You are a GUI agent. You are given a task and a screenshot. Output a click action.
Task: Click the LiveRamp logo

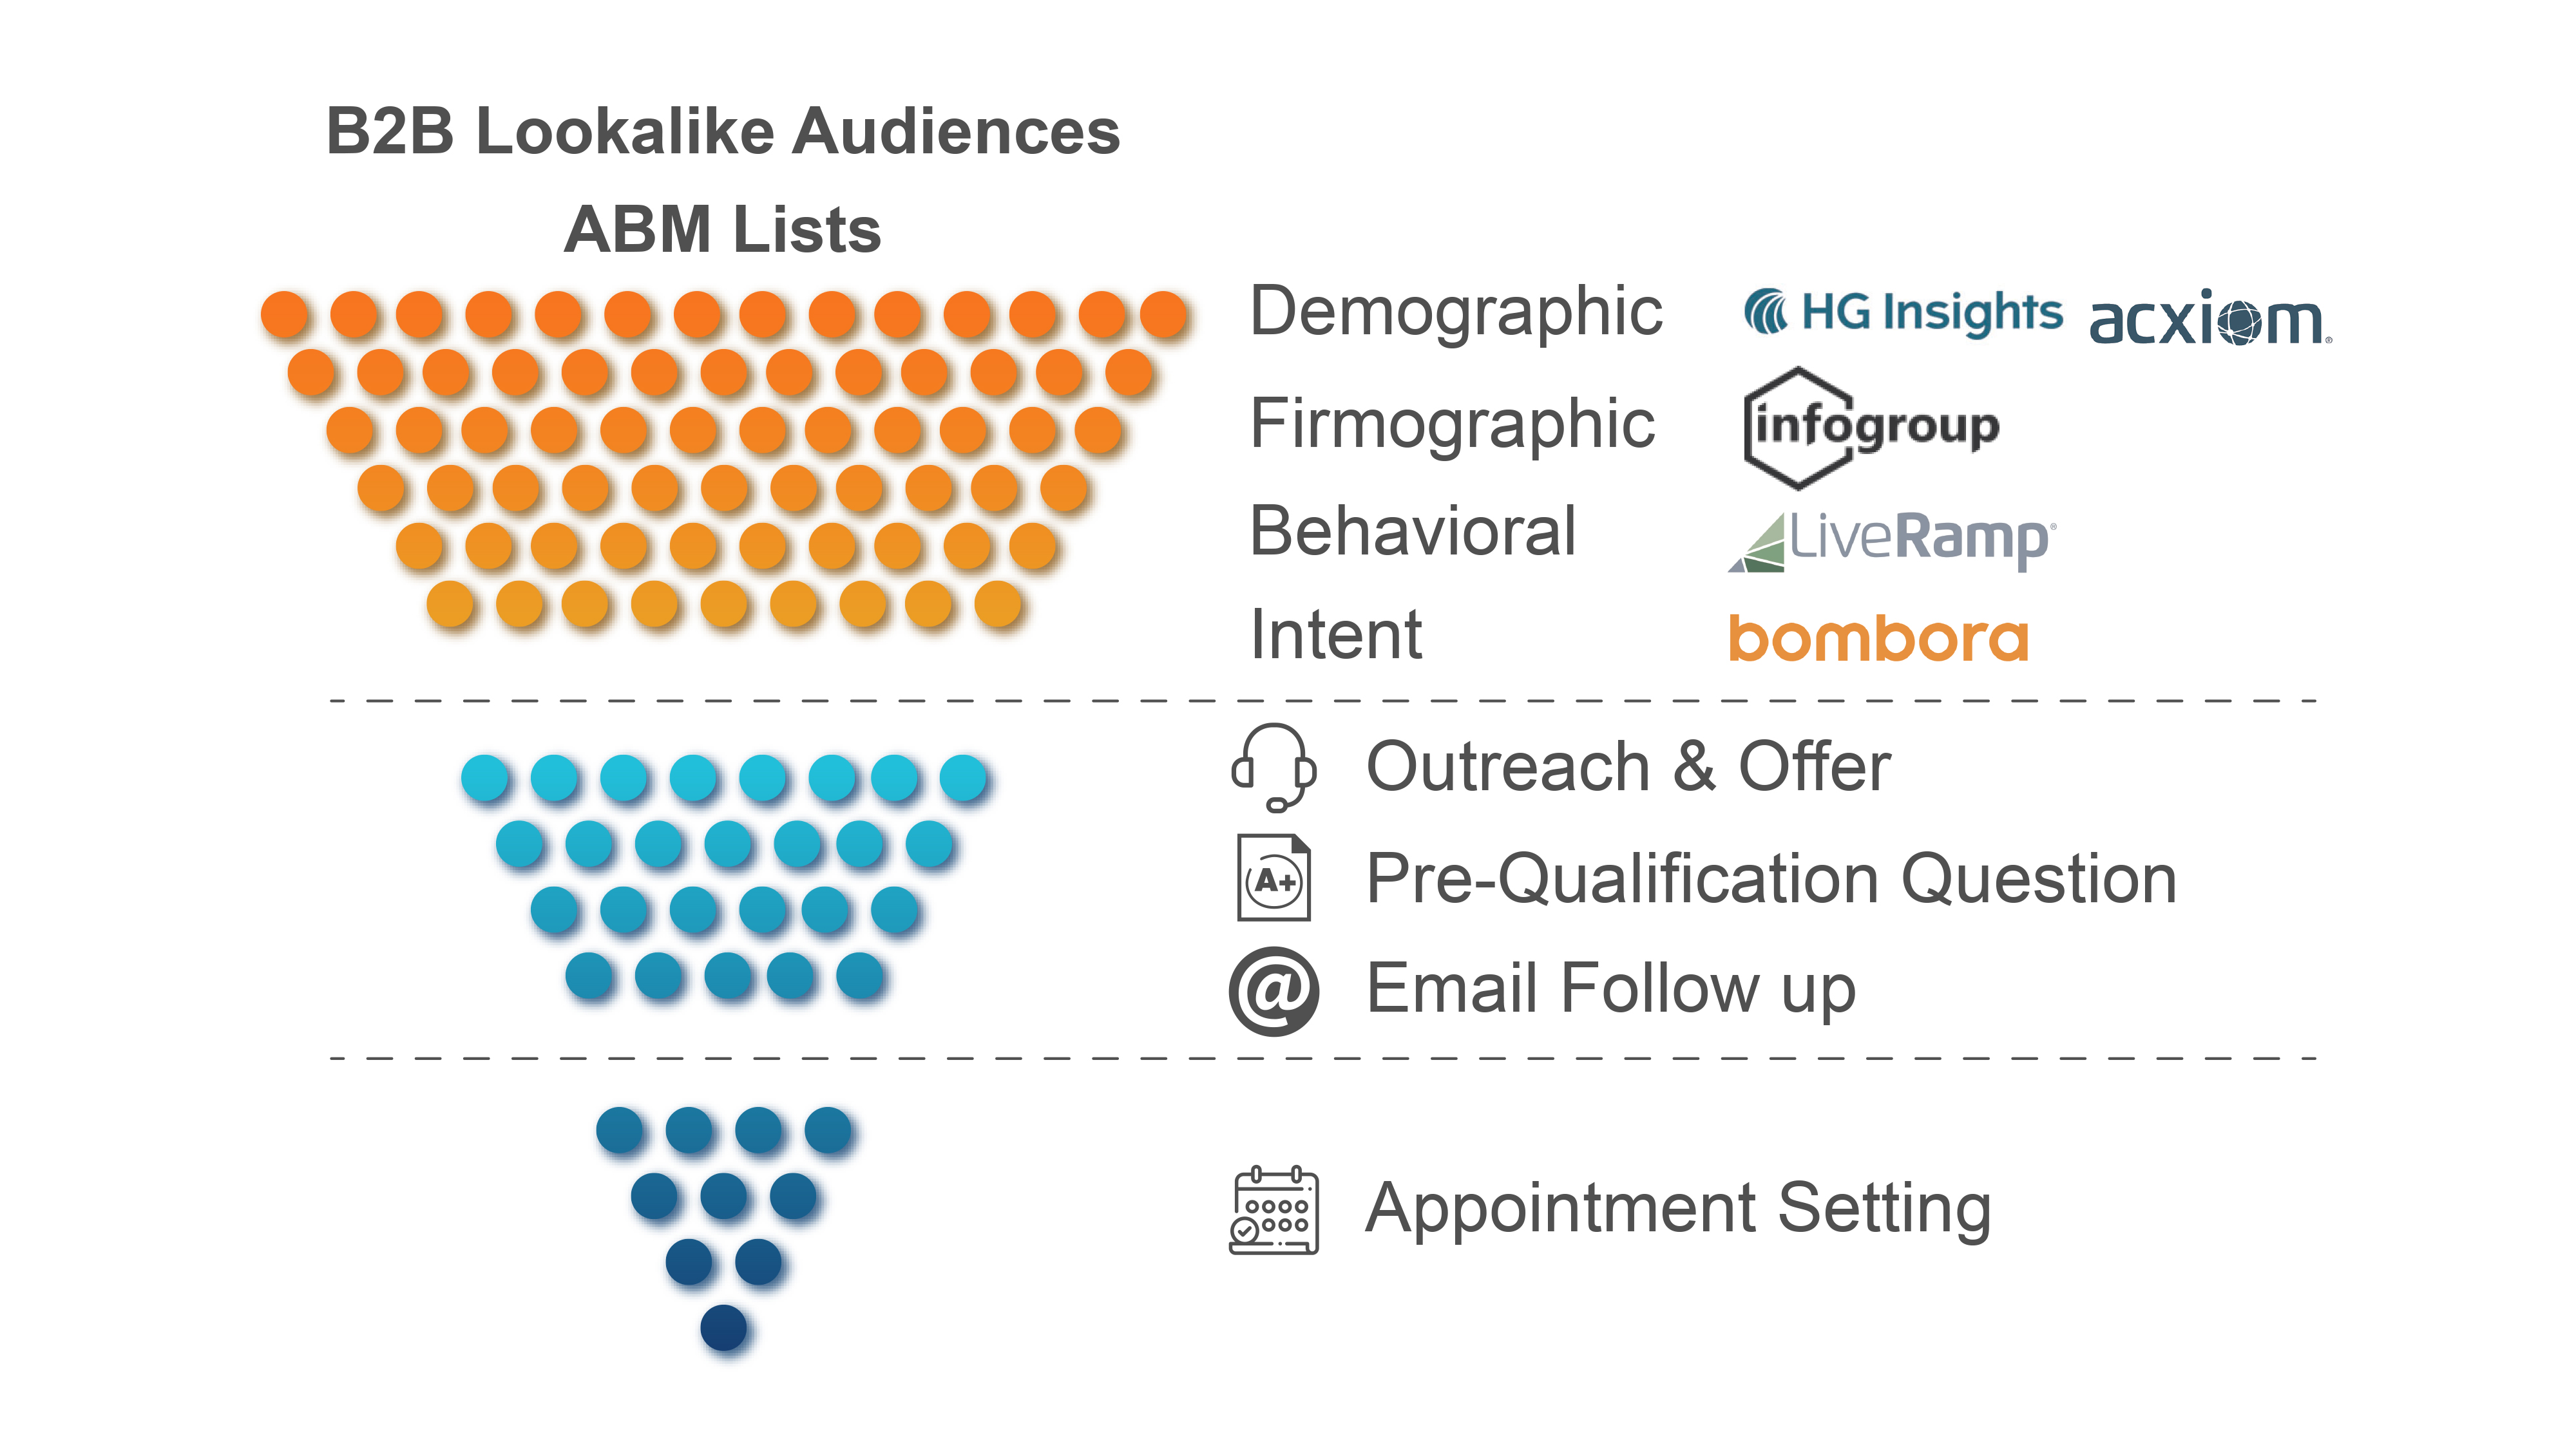(1891, 540)
